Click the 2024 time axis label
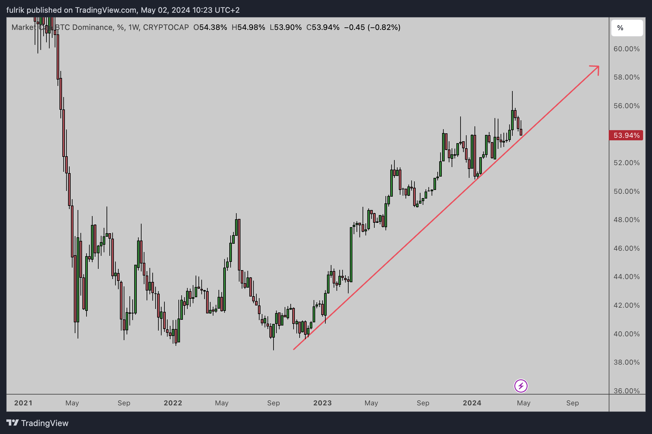This screenshot has height=434, width=652. click(472, 403)
